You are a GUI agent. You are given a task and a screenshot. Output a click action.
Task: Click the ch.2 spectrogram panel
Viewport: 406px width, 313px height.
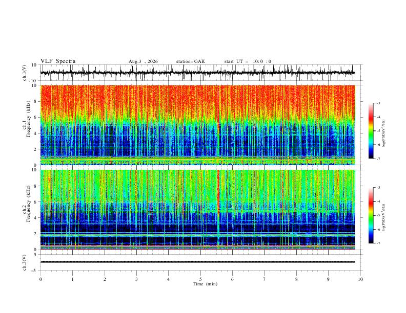pyautogui.click(x=198, y=210)
